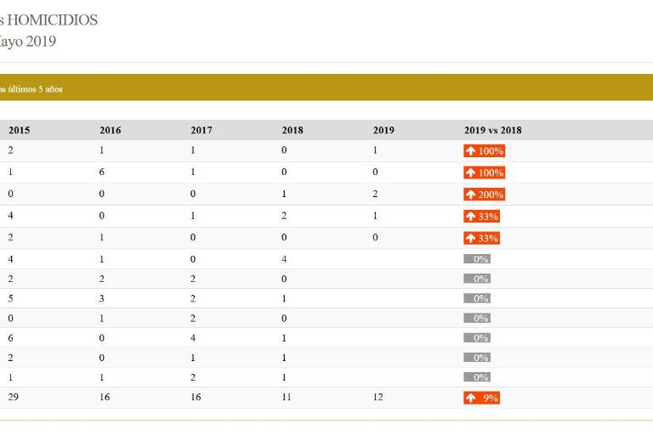653x435 pixels.
Task: Click the value 6 in the 2016 column
Action: [x=102, y=172]
